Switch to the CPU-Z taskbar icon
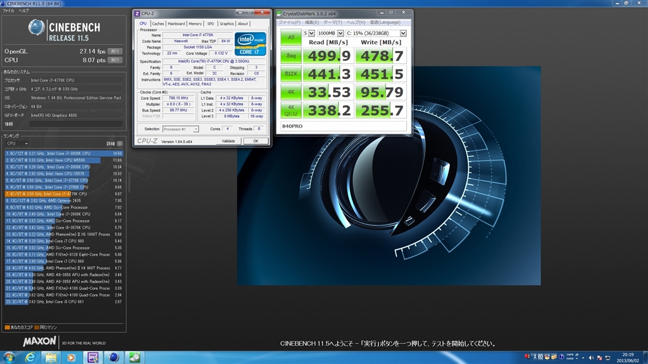Screen dimensions: 648x364 tap(92, 357)
